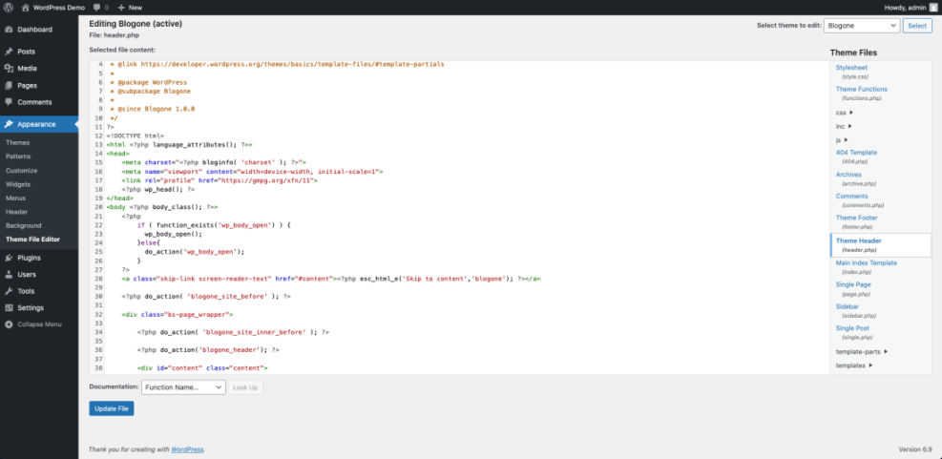Open the Pages menu label
The width and height of the screenshot is (942, 459).
pos(27,85)
